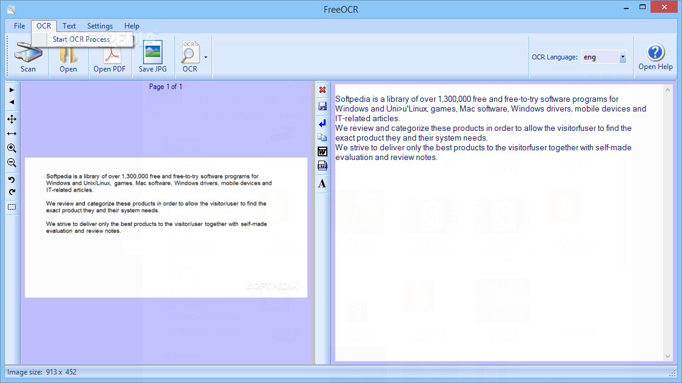Click the FreeOCR application icon in title bar
682x383 pixels.
[11, 8]
